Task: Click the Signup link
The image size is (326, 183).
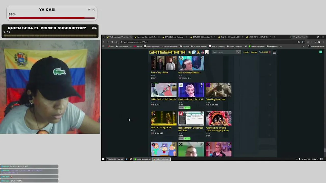Action: (x=254, y=52)
